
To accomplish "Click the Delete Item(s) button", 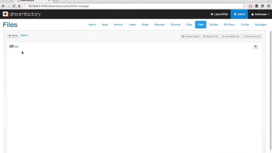I will (252, 37).
